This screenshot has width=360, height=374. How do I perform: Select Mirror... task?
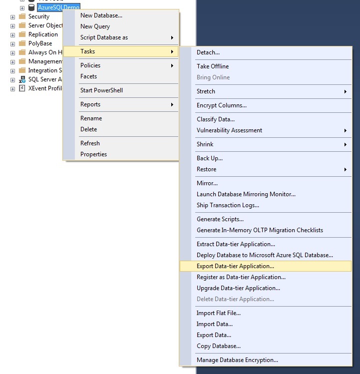tap(266, 183)
